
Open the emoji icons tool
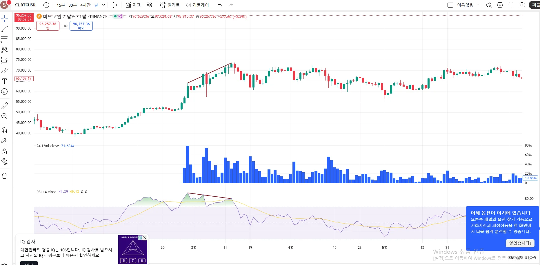click(x=5, y=92)
